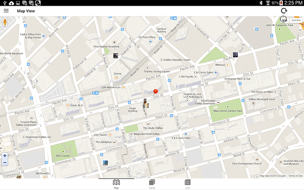Open the hamburger navigation menu

tap(6, 11)
